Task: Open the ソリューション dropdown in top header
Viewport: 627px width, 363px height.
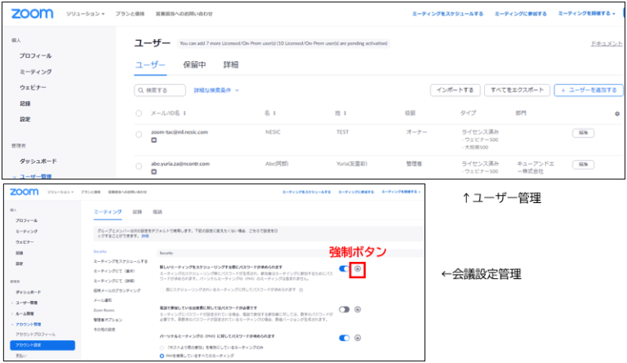Action: point(87,14)
